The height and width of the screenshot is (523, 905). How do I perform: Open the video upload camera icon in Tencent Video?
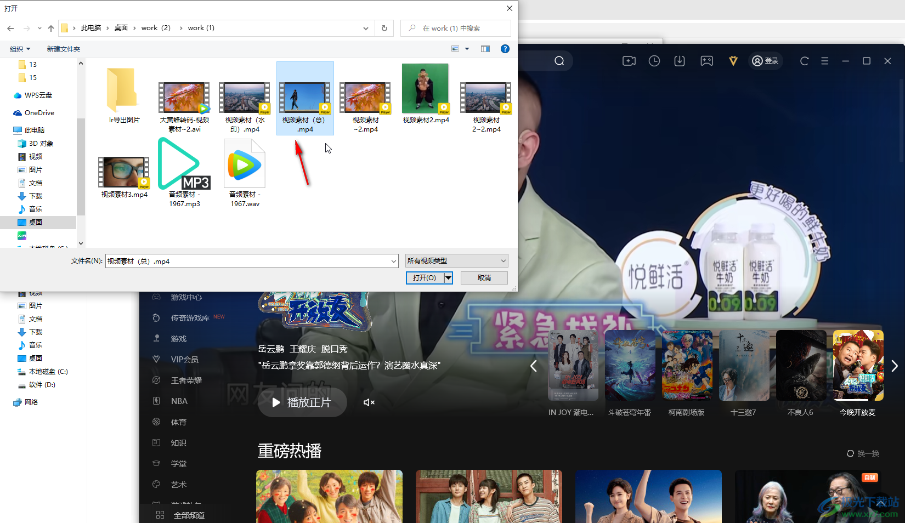point(629,61)
